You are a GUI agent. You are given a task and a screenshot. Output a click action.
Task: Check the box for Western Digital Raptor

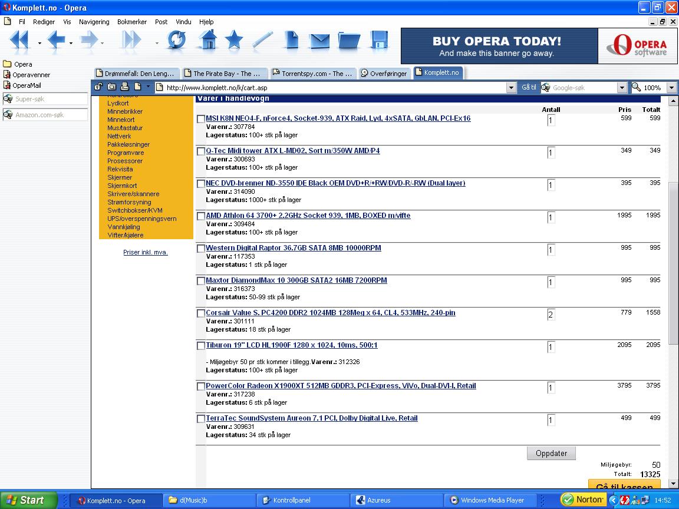pyautogui.click(x=200, y=249)
